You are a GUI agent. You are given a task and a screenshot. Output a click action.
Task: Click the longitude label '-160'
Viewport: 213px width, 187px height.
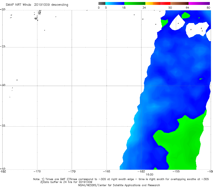pyautogui.click(x=141, y=171)
